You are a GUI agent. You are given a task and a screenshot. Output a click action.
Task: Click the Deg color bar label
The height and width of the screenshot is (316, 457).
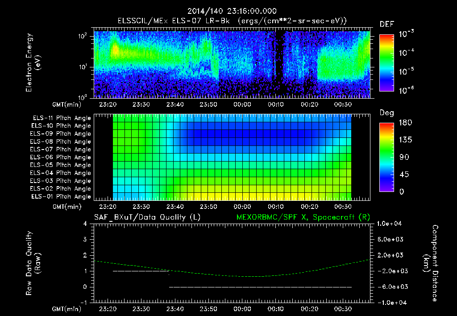[387, 113]
